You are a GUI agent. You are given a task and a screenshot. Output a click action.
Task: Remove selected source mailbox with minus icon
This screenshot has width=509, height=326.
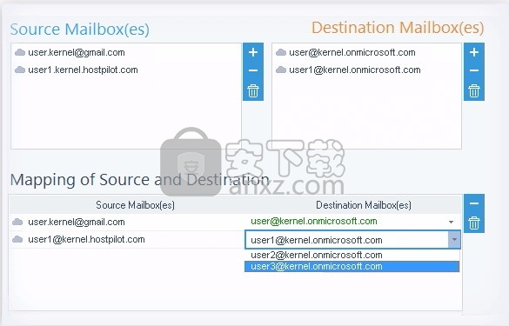(x=253, y=70)
